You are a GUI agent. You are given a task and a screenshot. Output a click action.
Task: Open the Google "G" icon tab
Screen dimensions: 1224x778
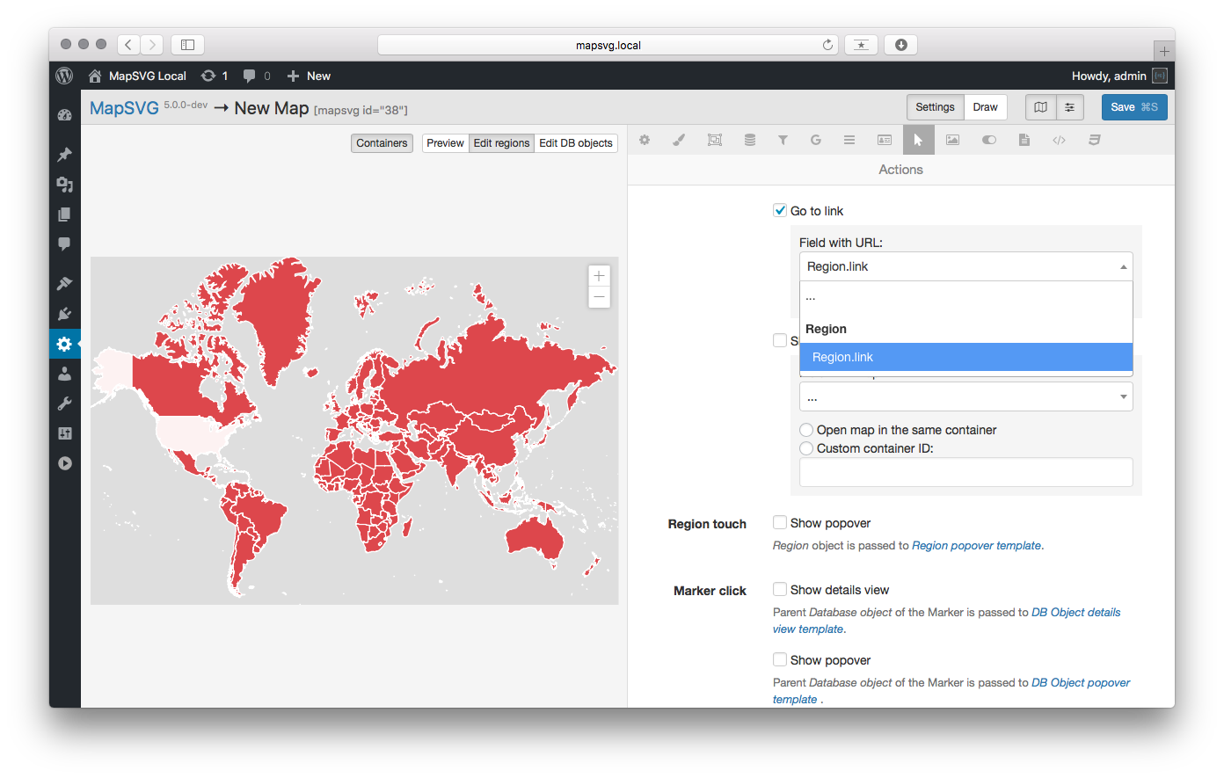tap(816, 140)
